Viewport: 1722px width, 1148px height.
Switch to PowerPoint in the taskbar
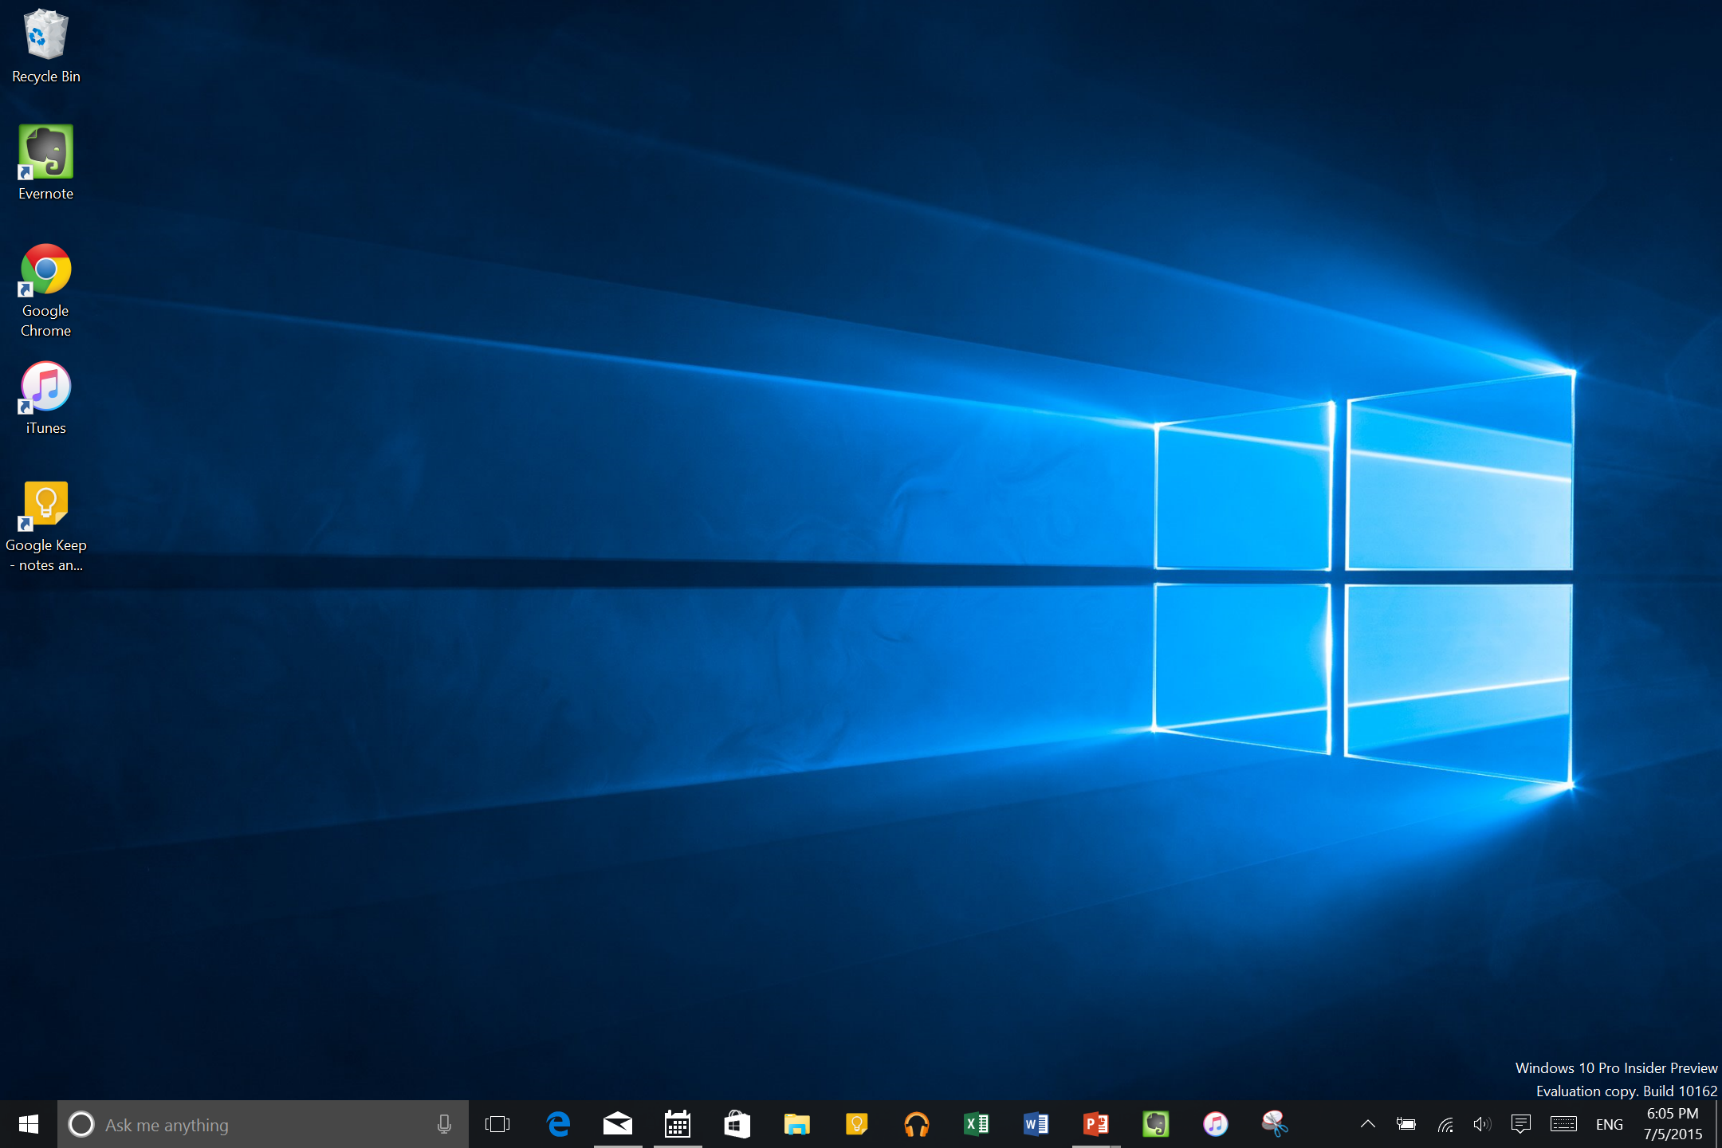click(1096, 1124)
